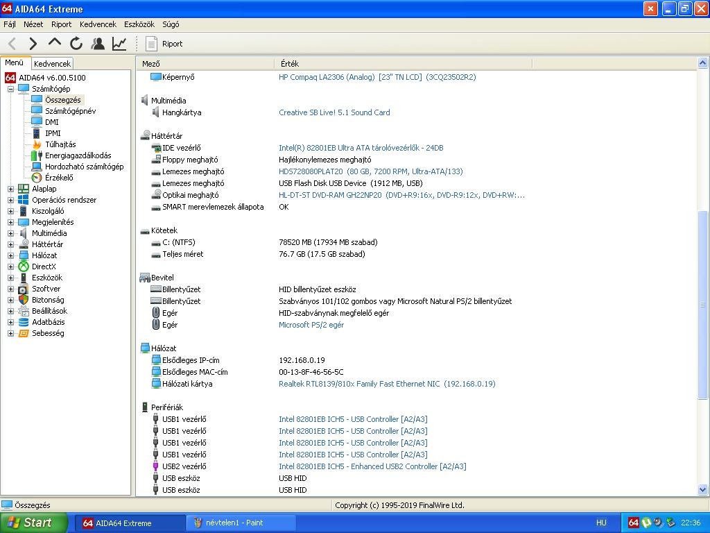Switch to névtelen1 - Paint in taskbar
Viewport: 710px width, 533px height.
tap(241, 523)
